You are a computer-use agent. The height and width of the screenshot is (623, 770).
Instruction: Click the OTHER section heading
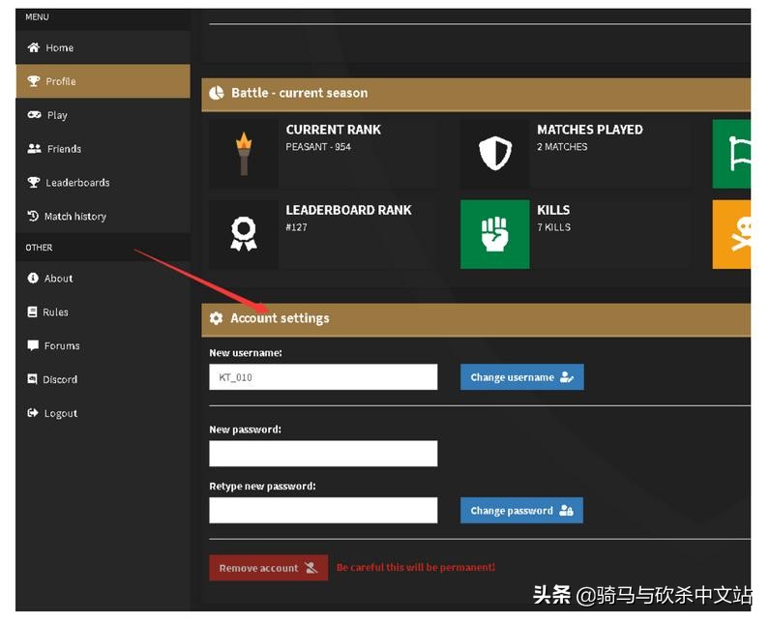click(x=39, y=248)
